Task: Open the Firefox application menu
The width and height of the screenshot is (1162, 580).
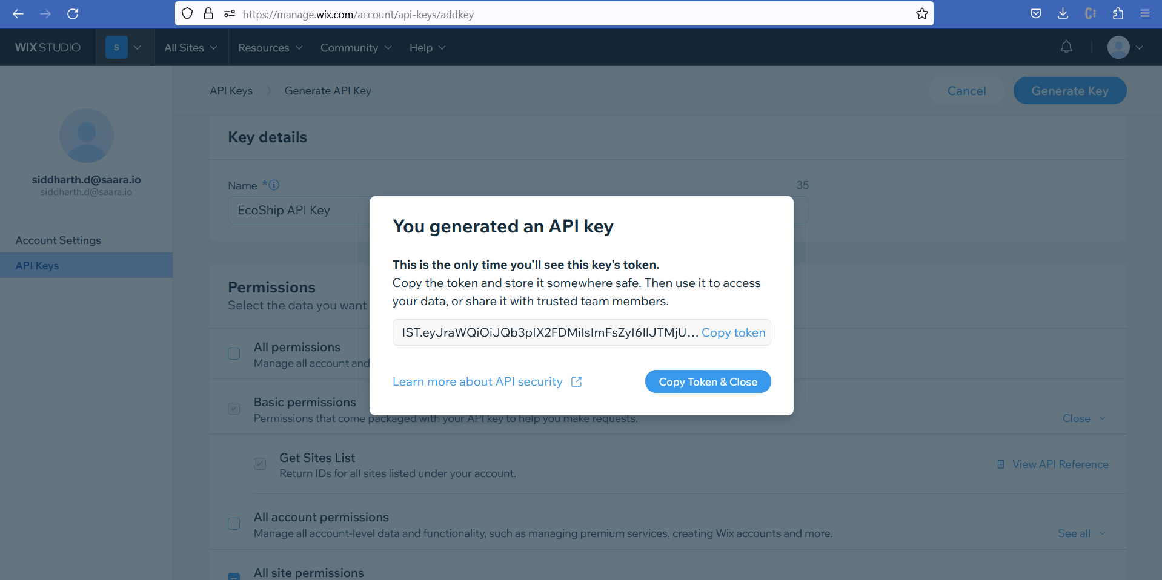Action: pyautogui.click(x=1144, y=13)
